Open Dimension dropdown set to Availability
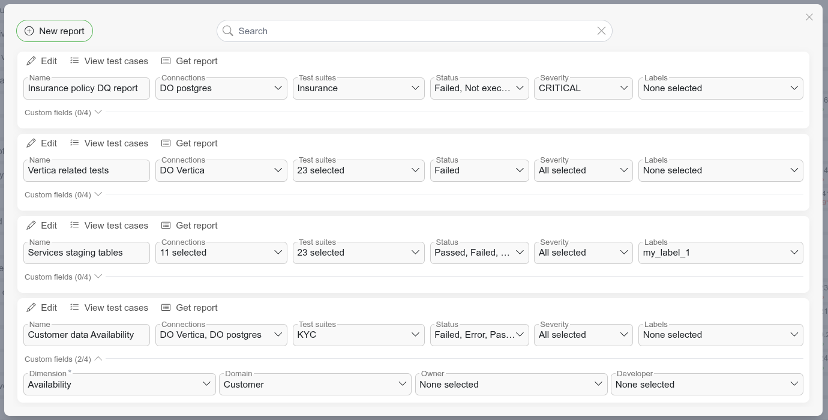Image resolution: width=828 pixels, height=420 pixels. (119, 385)
